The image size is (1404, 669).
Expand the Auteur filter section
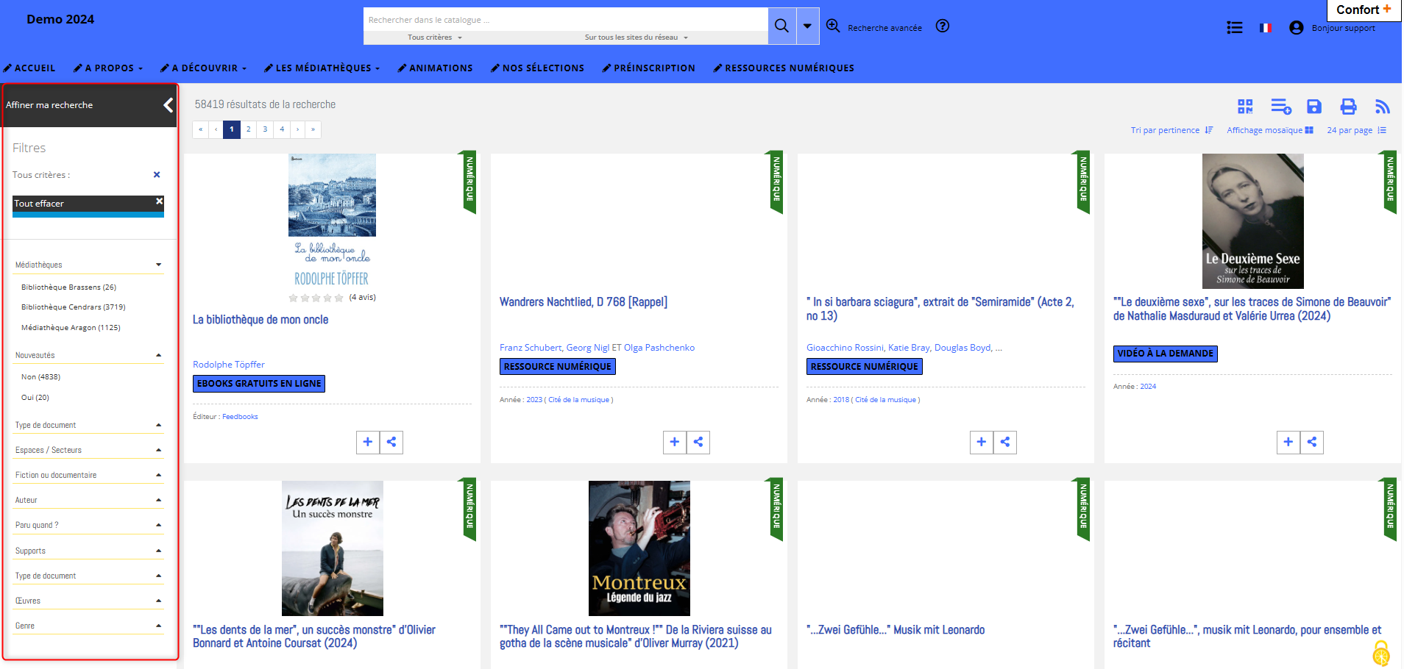(88, 500)
